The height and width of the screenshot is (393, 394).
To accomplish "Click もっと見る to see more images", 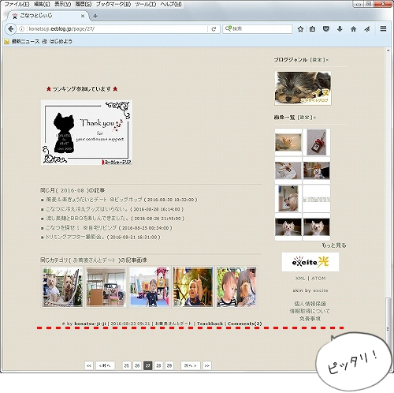I will coord(334,245).
